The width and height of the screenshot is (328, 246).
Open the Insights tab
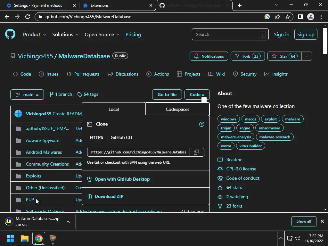(276, 74)
